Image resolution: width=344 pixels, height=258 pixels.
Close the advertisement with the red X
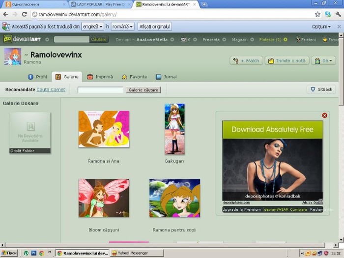point(324,115)
